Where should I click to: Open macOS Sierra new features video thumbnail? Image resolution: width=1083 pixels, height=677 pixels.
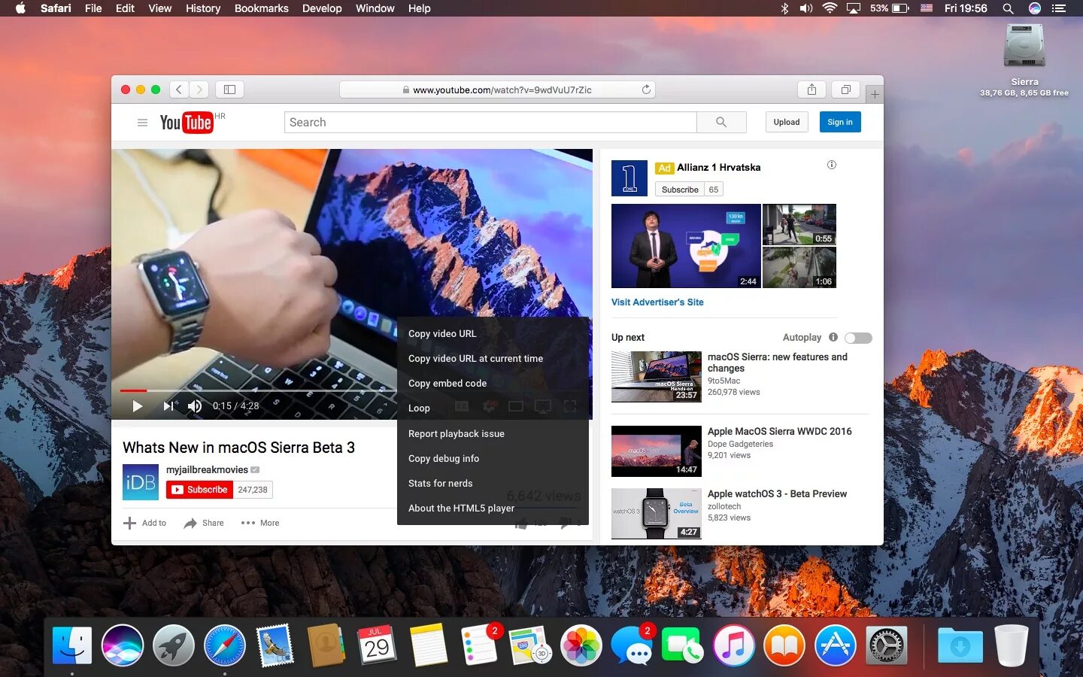coord(657,377)
